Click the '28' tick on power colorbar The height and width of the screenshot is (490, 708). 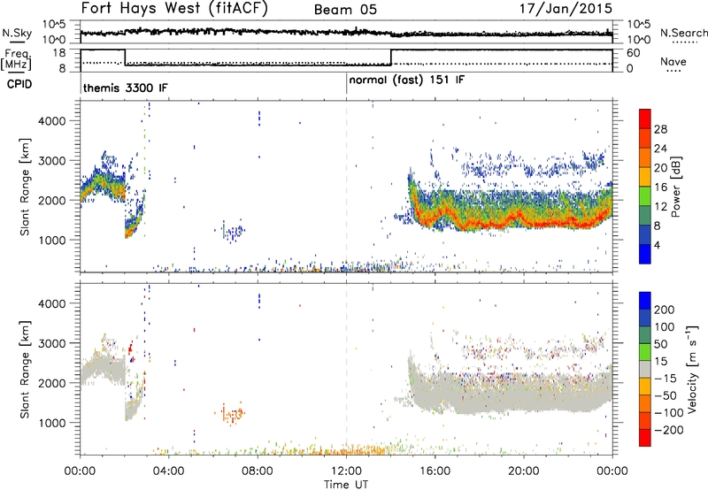pyautogui.click(x=660, y=129)
